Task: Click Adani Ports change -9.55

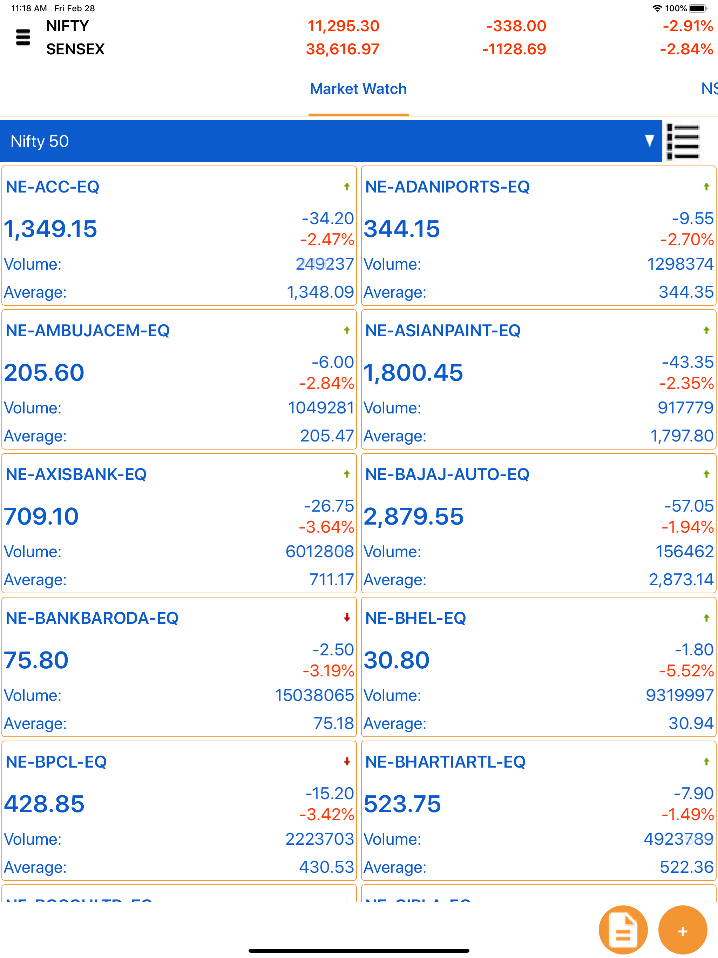Action: tap(692, 218)
